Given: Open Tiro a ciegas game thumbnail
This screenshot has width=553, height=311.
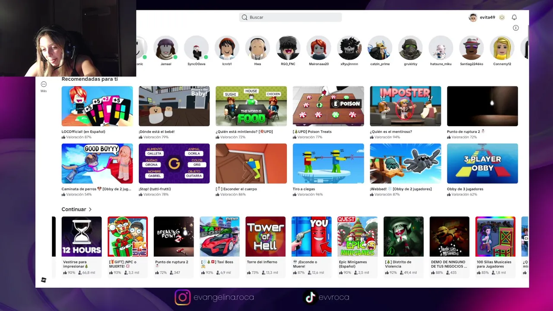Looking at the screenshot, I should (328, 164).
